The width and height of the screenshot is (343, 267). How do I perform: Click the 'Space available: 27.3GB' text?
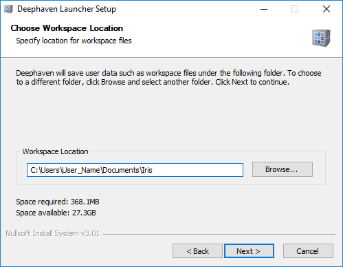point(56,213)
